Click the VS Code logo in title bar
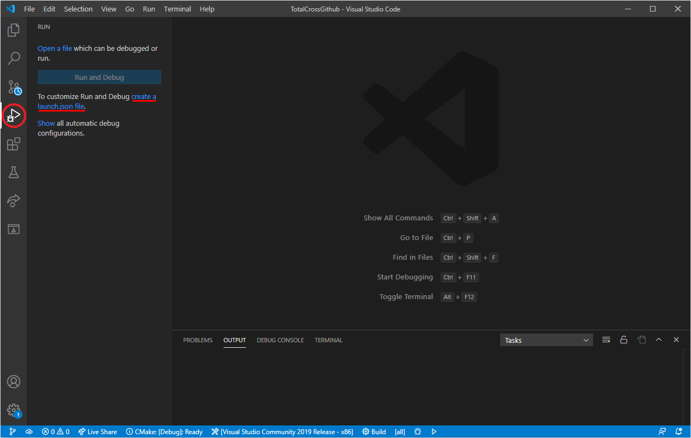The image size is (691, 438). pyautogui.click(x=10, y=9)
